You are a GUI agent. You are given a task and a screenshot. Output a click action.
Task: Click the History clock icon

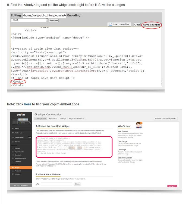click(x=13, y=142)
